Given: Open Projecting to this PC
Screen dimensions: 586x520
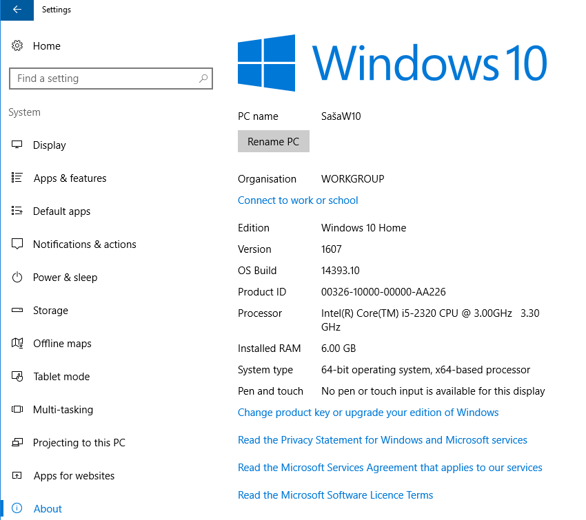Looking at the screenshot, I should tap(79, 443).
